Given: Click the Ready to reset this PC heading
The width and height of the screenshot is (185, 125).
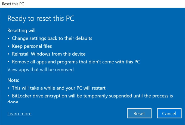Looking at the screenshot, I should click(x=41, y=18).
